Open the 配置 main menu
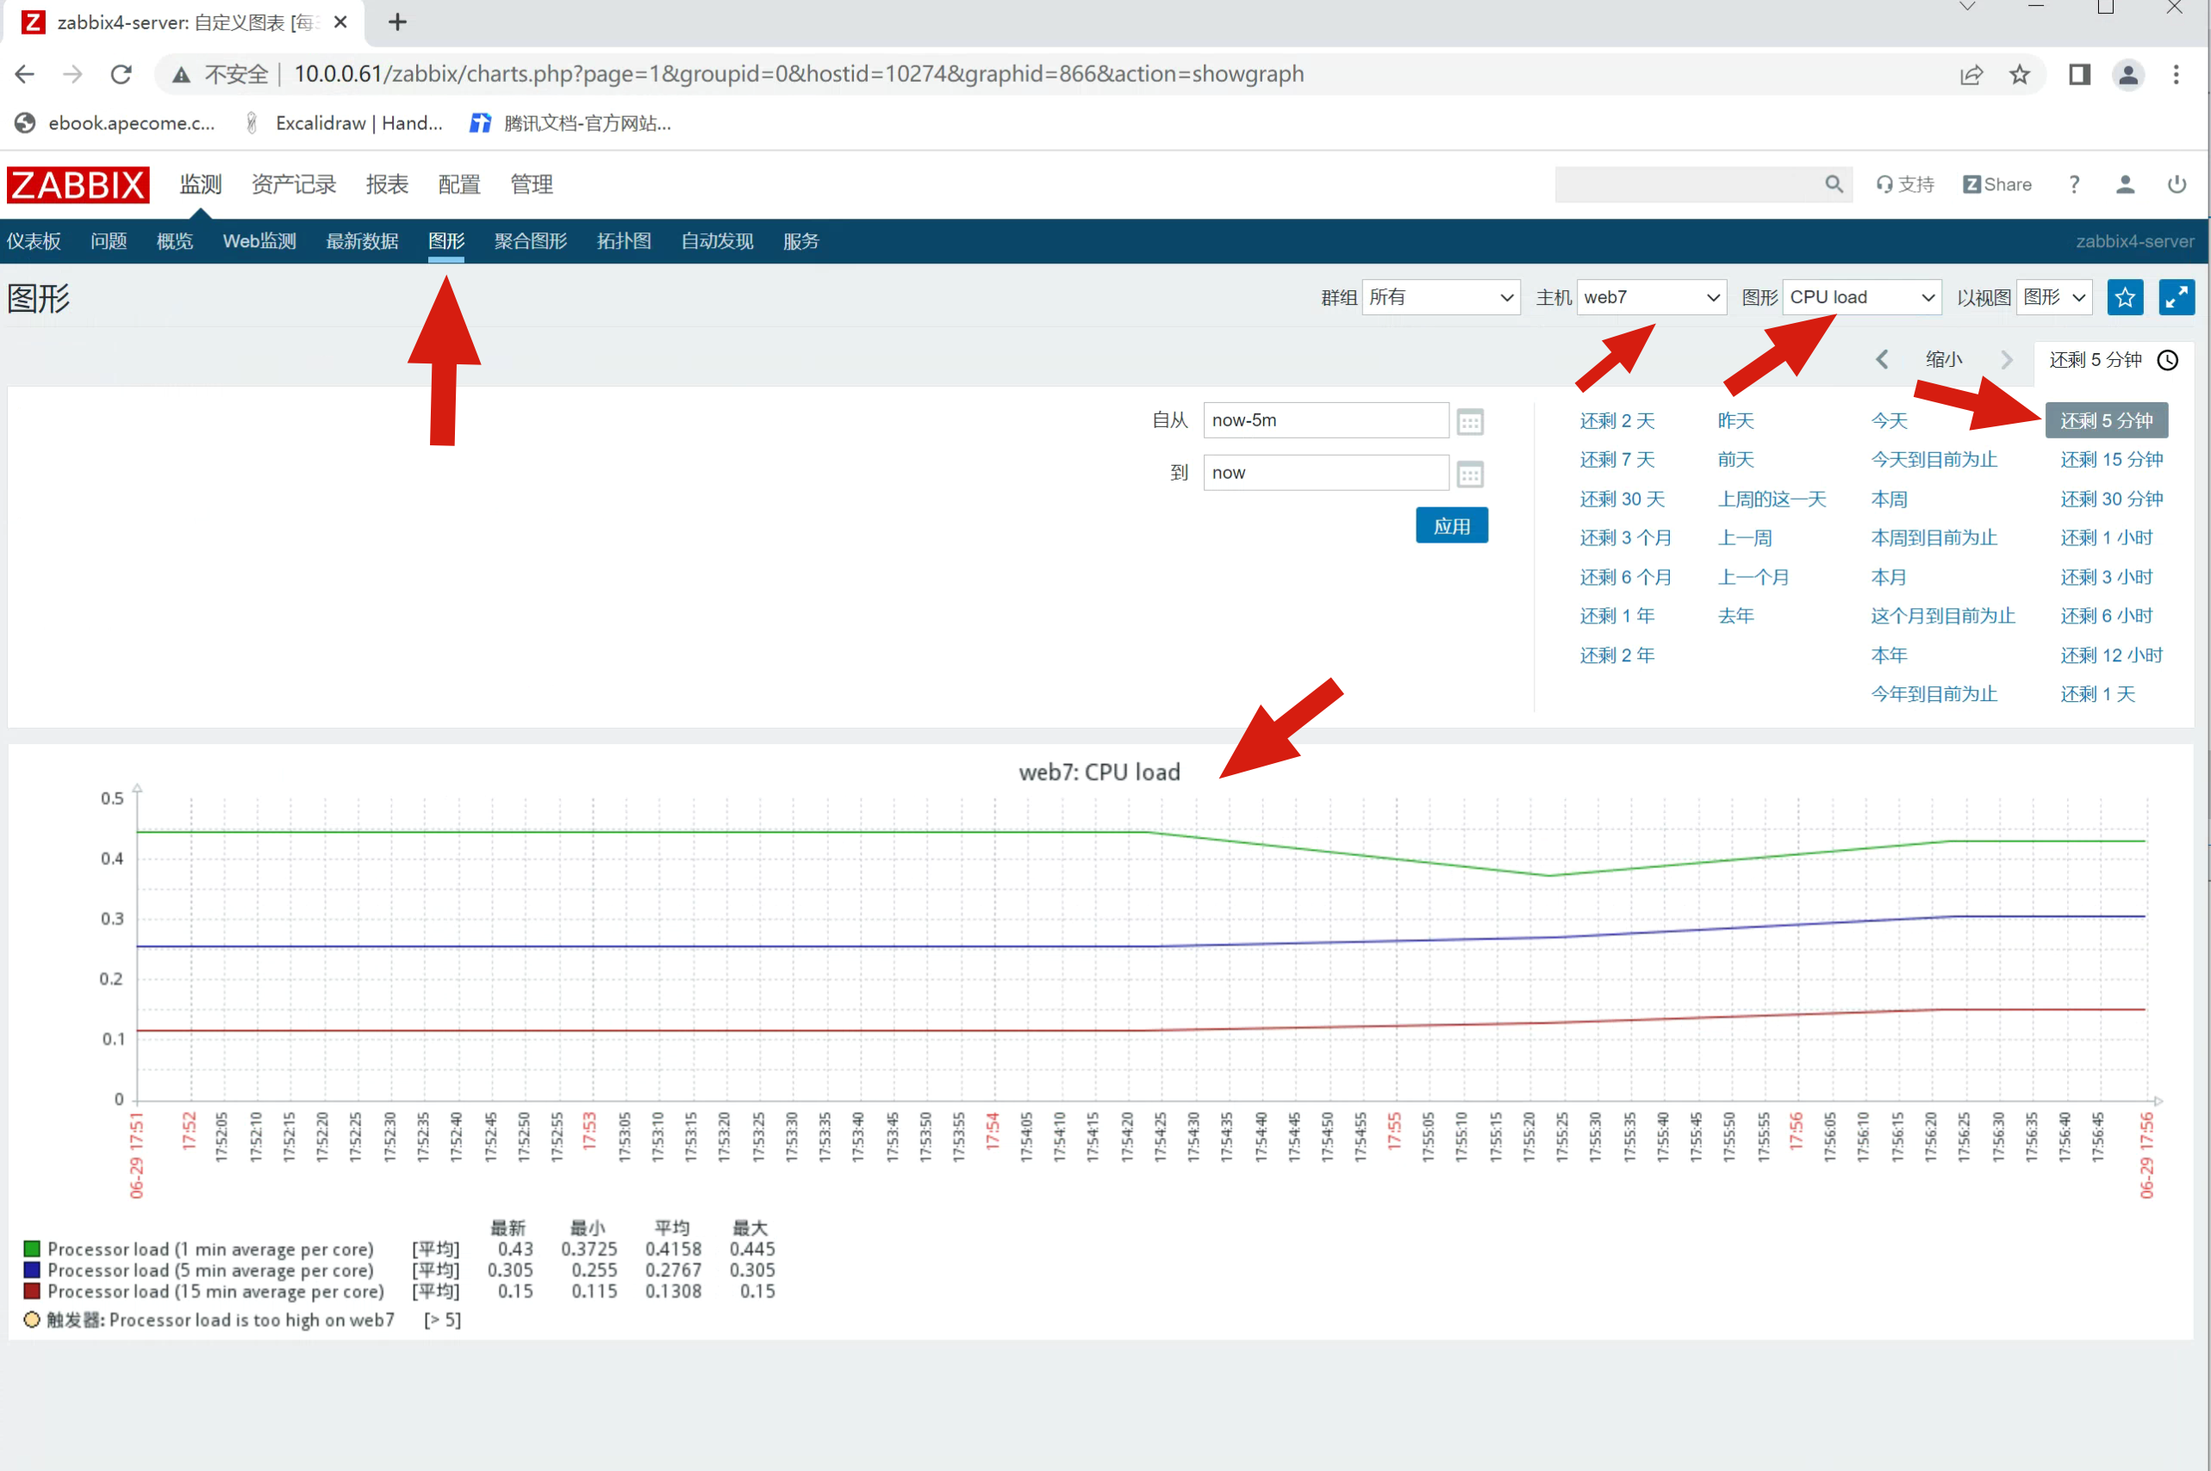Screen dimensions: 2211x1471 pyautogui.click(x=459, y=184)
